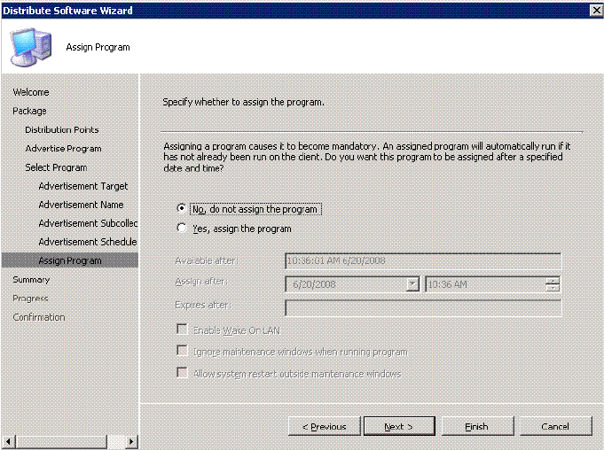Screen dimensions: 604x450
Task: Cancel the Distribute Software Wizard
Action: tap(555, 426)
